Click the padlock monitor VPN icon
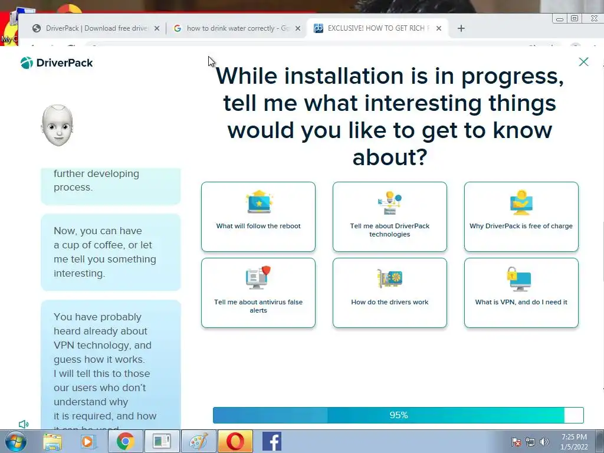 coord(519,279)
